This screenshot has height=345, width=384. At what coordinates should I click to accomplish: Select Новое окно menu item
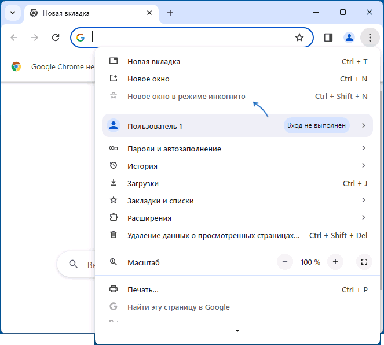[x=237, y=79]
